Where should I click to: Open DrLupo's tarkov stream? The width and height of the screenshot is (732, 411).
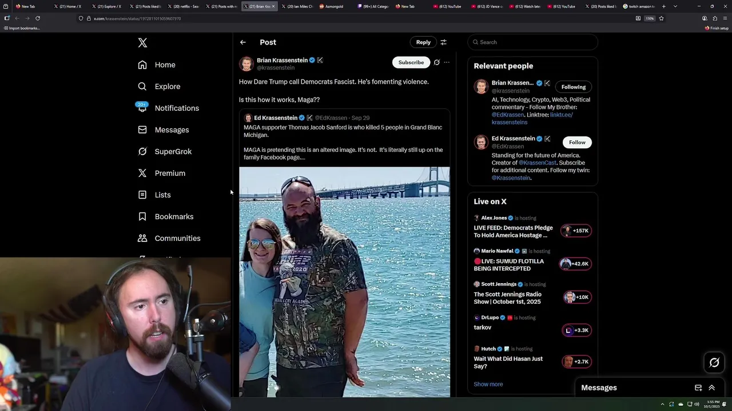pos(482,328)
